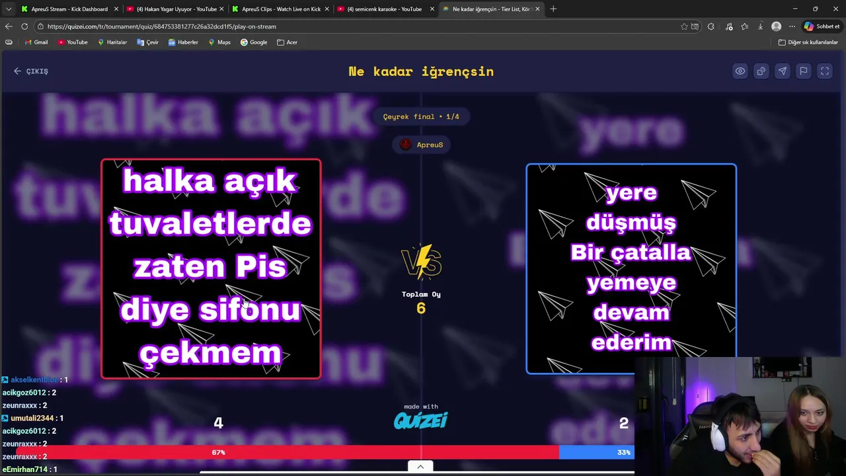The width and height of the screenshot is (846, 476).
Task: Open the Gmail bookmark
Action: pyautogui.click(x=36, y=42)
